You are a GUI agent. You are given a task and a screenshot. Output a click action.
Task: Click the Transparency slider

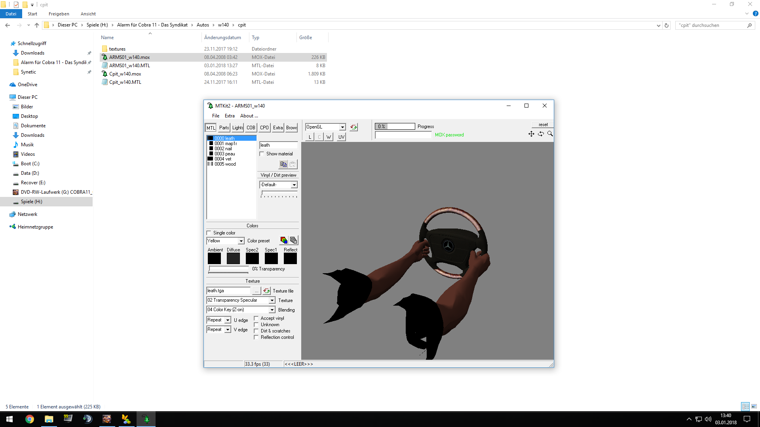point(228,270)
